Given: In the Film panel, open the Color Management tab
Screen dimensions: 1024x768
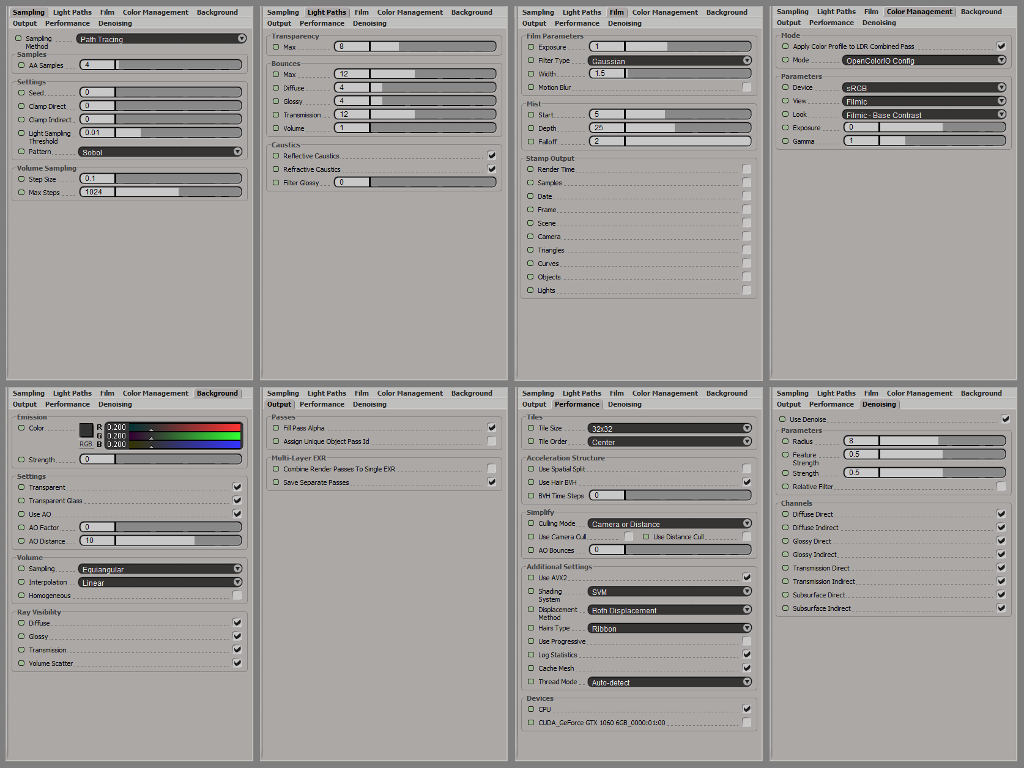Looking at the screenshot, I should click(x=665, y=12).
